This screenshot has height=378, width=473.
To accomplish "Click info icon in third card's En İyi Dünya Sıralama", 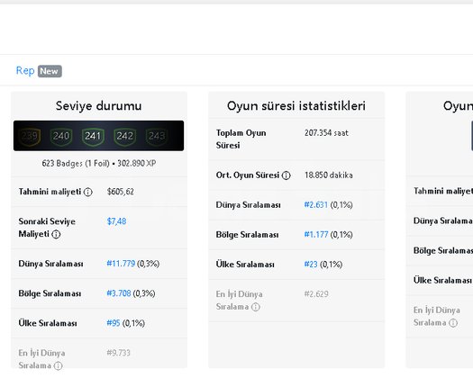I will [x=453, y=323].
